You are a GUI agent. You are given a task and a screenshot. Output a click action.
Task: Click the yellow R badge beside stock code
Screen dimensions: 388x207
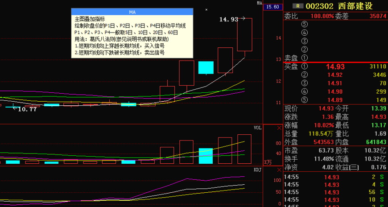coord(298,6)
